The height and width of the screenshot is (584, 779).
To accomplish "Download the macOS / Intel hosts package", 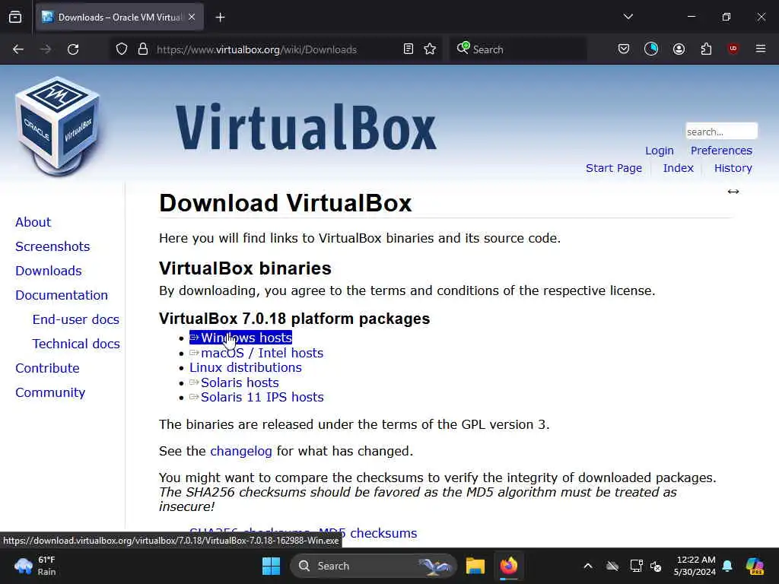I will [x=256, y=353].
